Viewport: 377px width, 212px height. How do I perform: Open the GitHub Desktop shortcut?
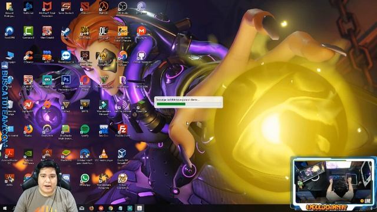[141, 57]
